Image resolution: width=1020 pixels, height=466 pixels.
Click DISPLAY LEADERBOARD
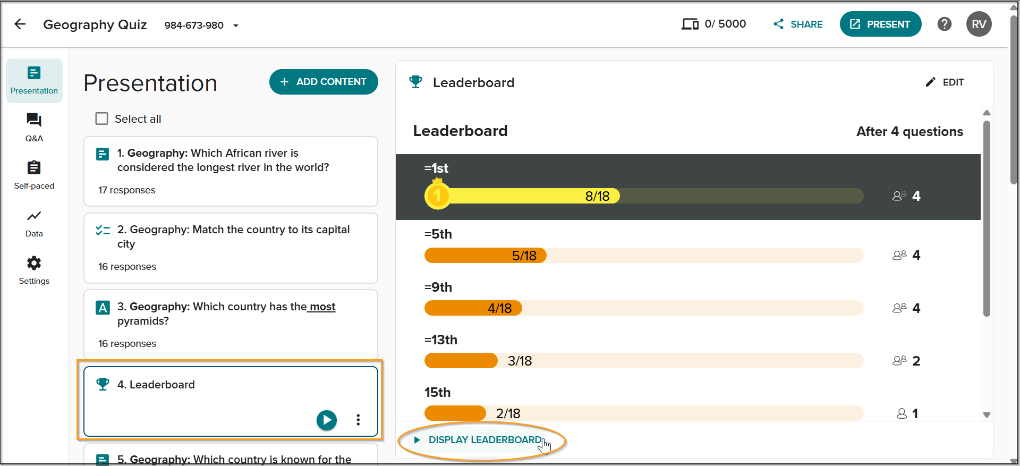[478, 440]
